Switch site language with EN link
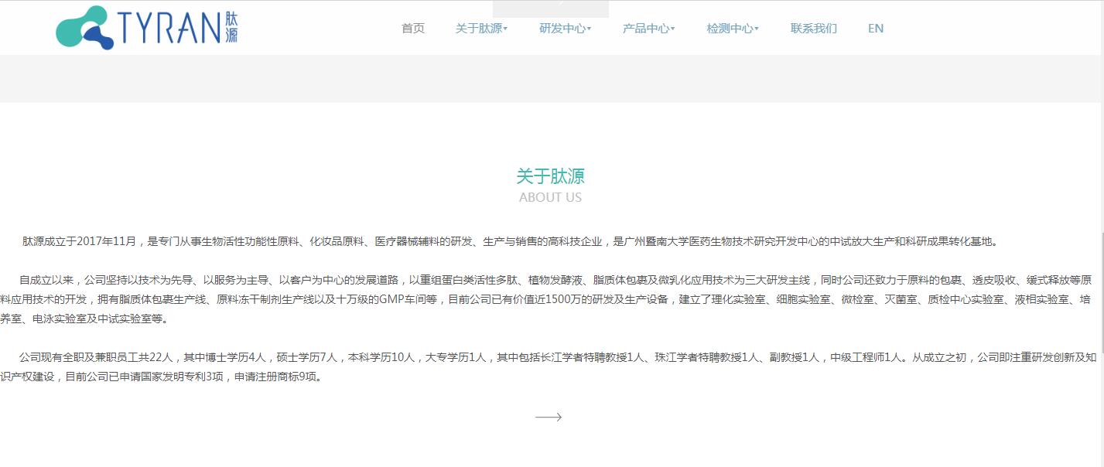Image resolution: width=1104 pixels, height=467 pixels. (876, 29)
